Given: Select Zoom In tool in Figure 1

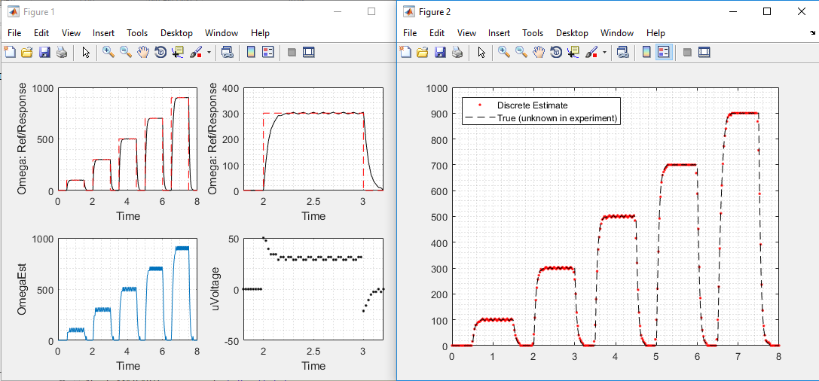Looking at the screenshot, I should click(x=108, y=52).
